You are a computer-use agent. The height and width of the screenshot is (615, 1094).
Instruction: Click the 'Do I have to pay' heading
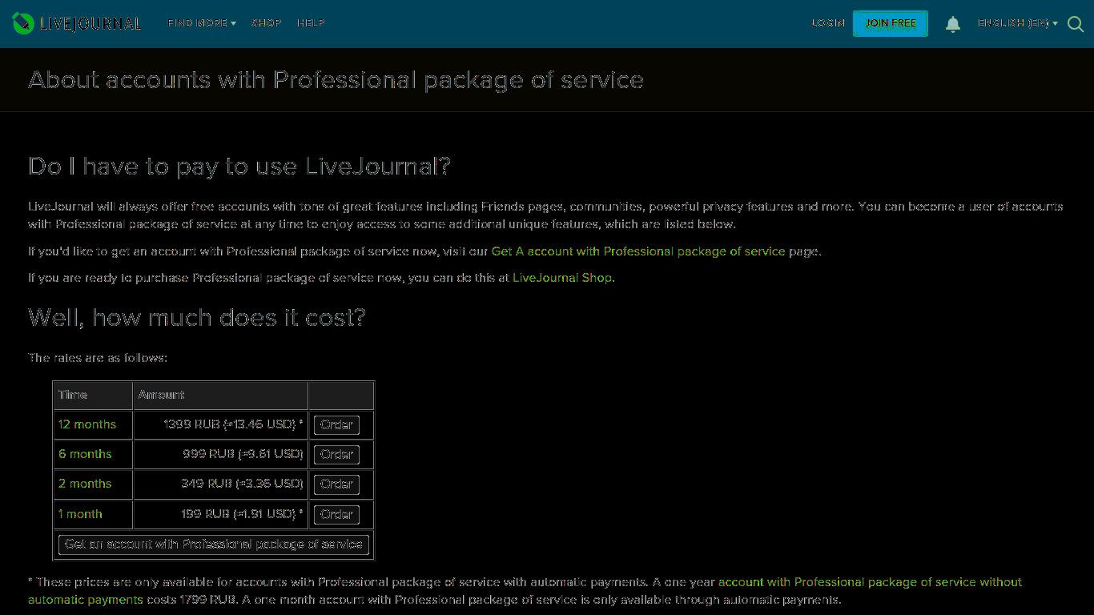239,167
